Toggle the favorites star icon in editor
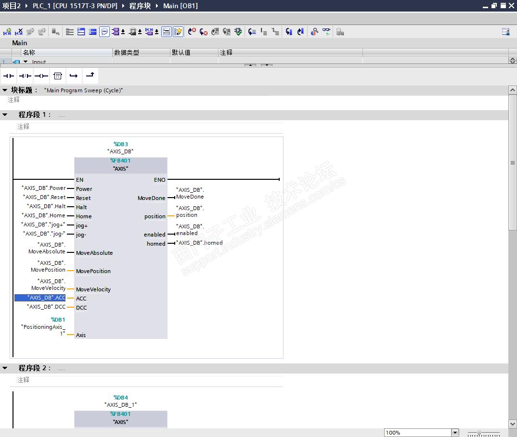This screenshot has width=517, height=437. coord(178,32)
